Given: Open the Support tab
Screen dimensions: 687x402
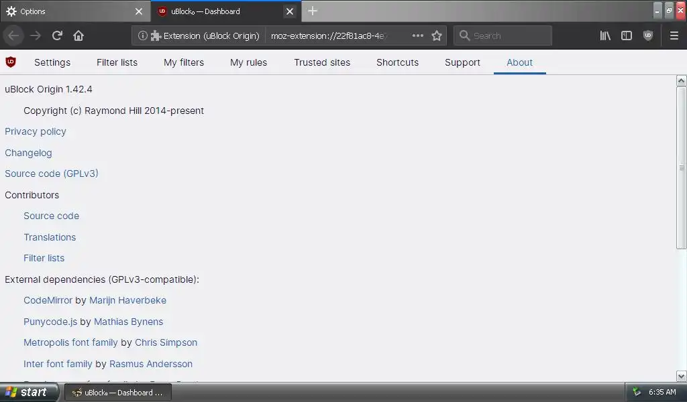Looking at the screenshot, I should click(462, 62).
